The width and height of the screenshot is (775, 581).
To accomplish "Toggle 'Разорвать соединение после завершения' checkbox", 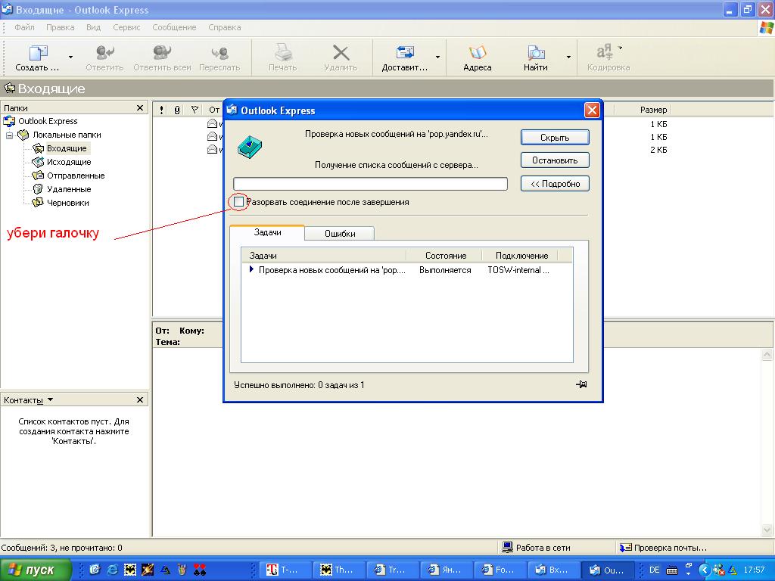I will click(x=239, y=202).
